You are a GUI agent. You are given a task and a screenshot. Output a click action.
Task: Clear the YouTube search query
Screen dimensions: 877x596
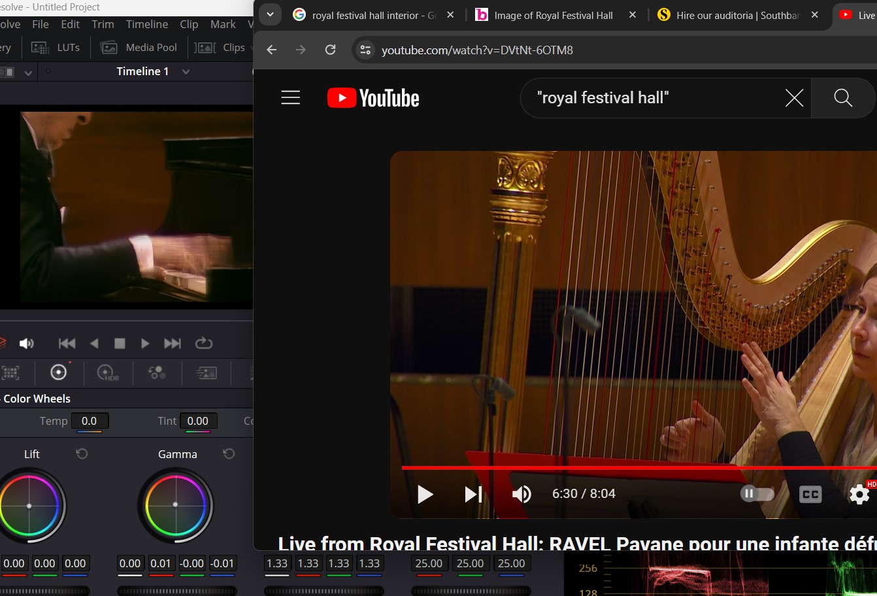click(x=794, y=98)
